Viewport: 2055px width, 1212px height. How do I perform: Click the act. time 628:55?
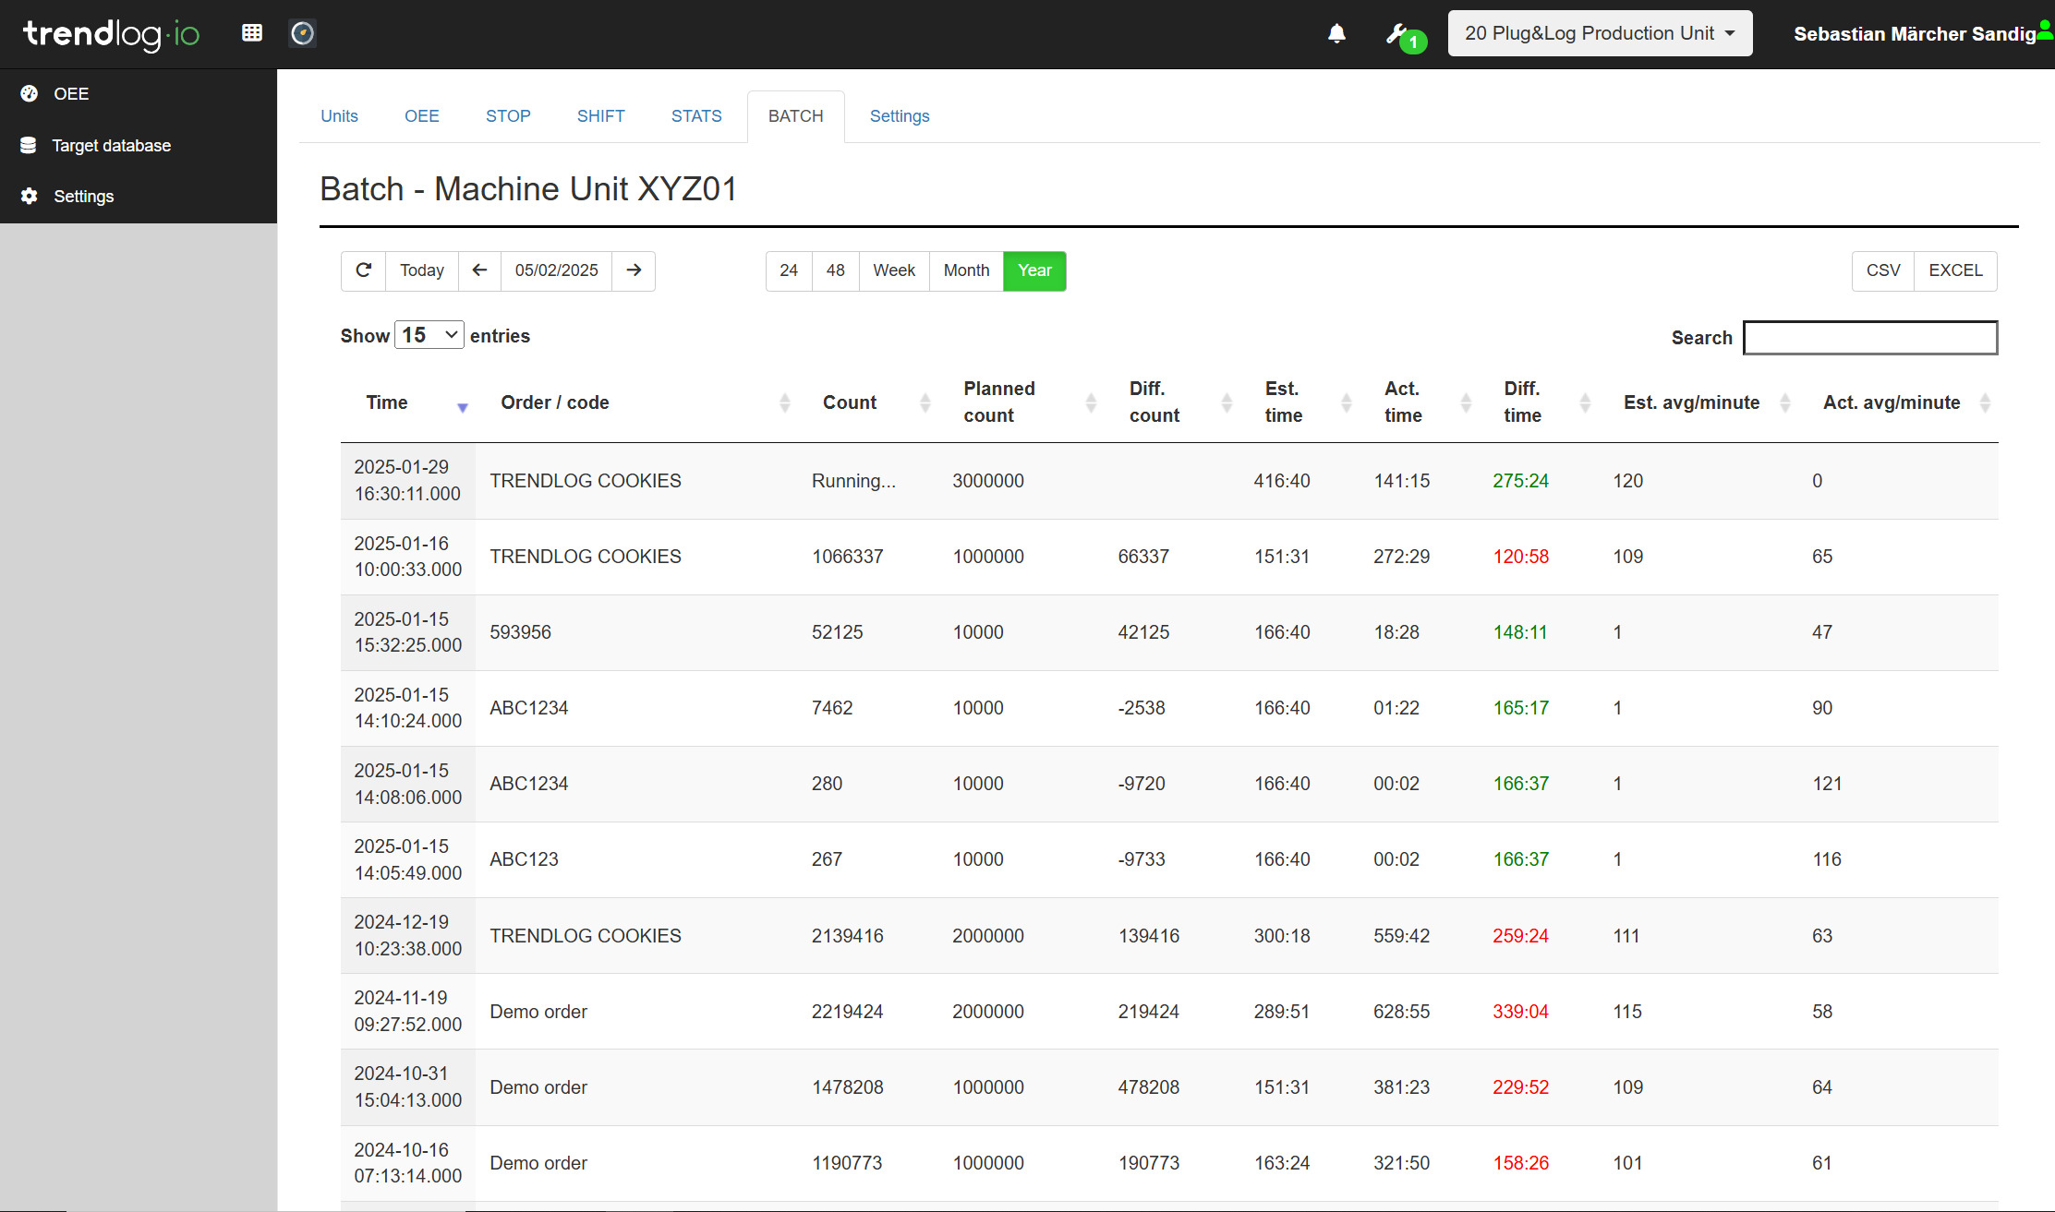click(1402, 1012)
